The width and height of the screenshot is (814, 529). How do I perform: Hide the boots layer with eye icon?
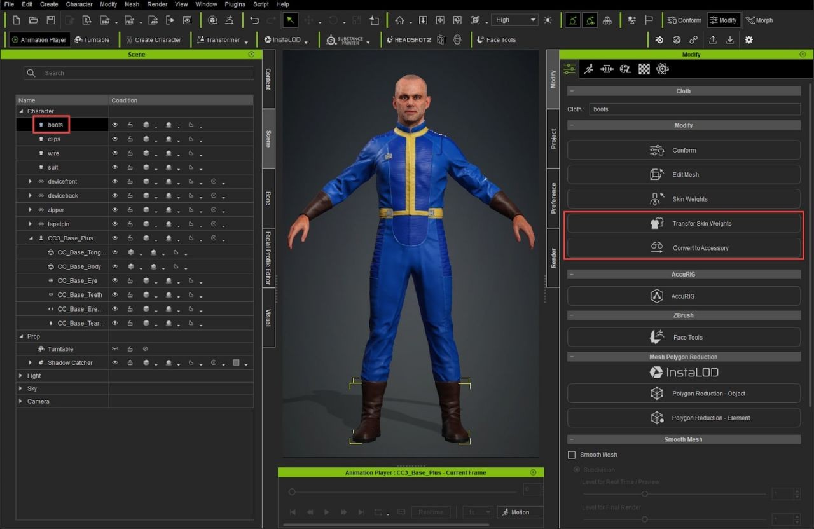tap(115, 125)
